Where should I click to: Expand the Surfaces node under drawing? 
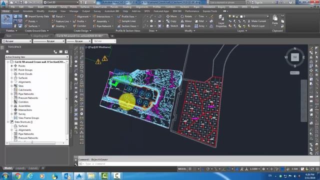coord(12,78)
